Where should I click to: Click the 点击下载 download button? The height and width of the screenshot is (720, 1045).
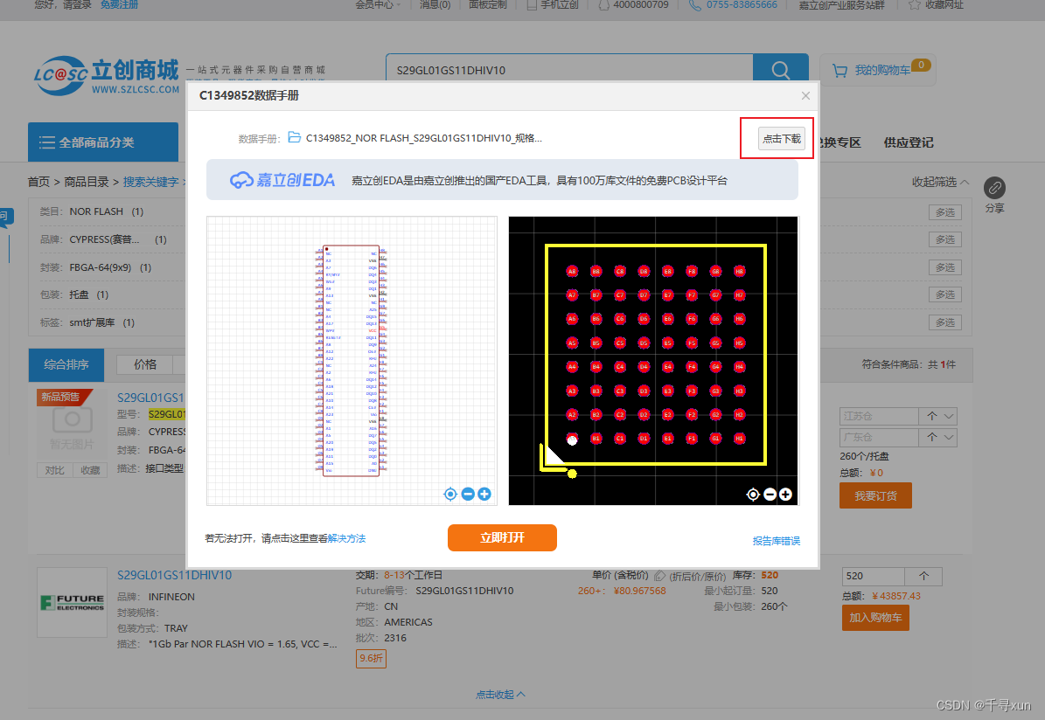coord(782,139)
